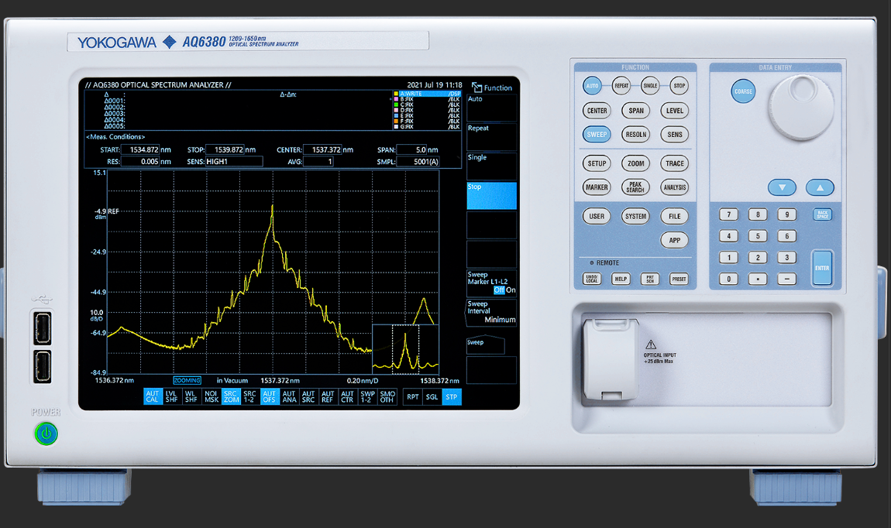This screenshot has height=528, width=891.
Task: Activate the NOI MSK soft key
Action: [x=211, y=396]
